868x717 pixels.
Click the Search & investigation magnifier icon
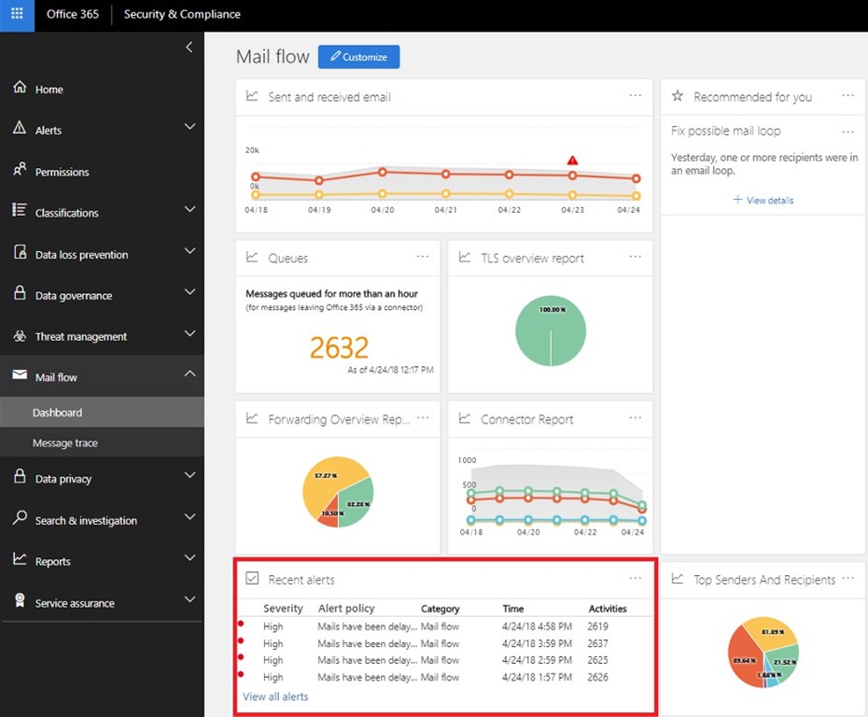coord(20,518)
